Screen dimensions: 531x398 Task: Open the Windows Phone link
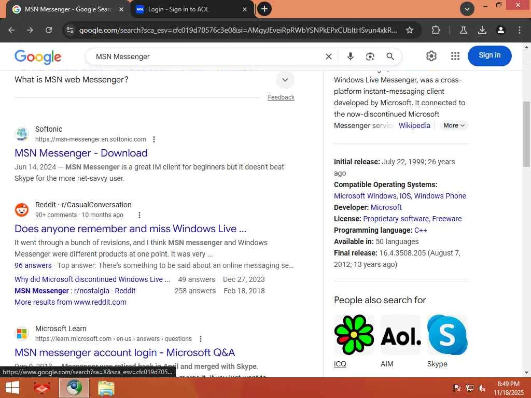(440, 196)
